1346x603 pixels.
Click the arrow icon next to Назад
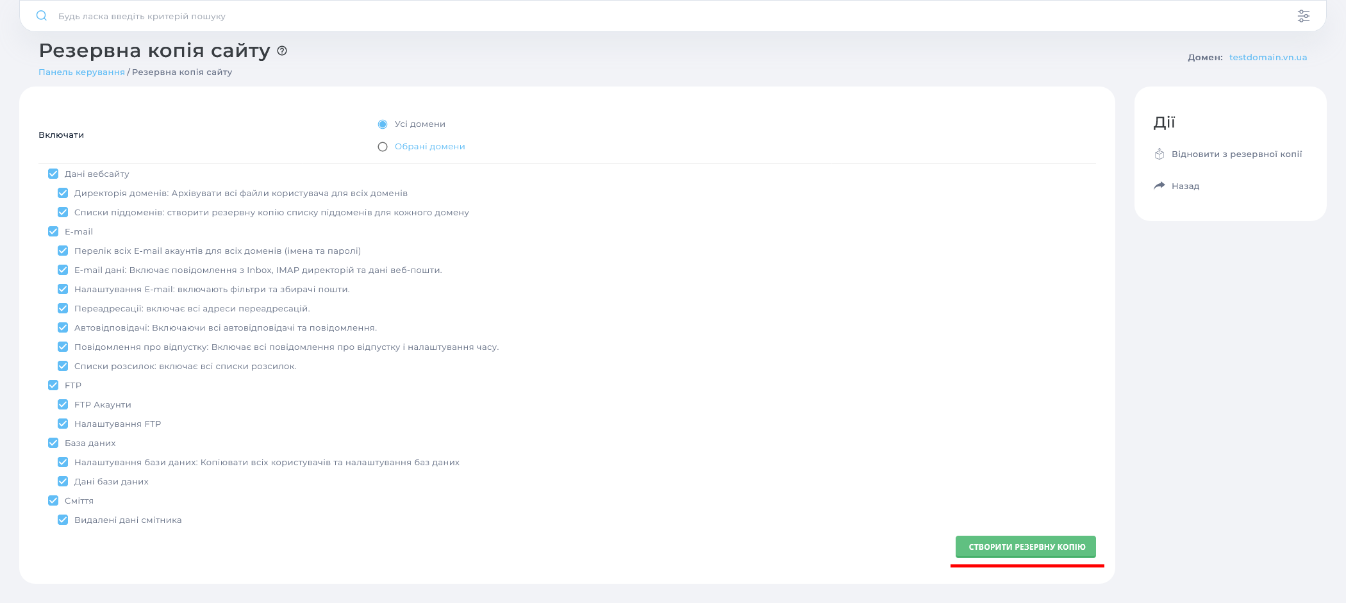(x=1159, y=185)
